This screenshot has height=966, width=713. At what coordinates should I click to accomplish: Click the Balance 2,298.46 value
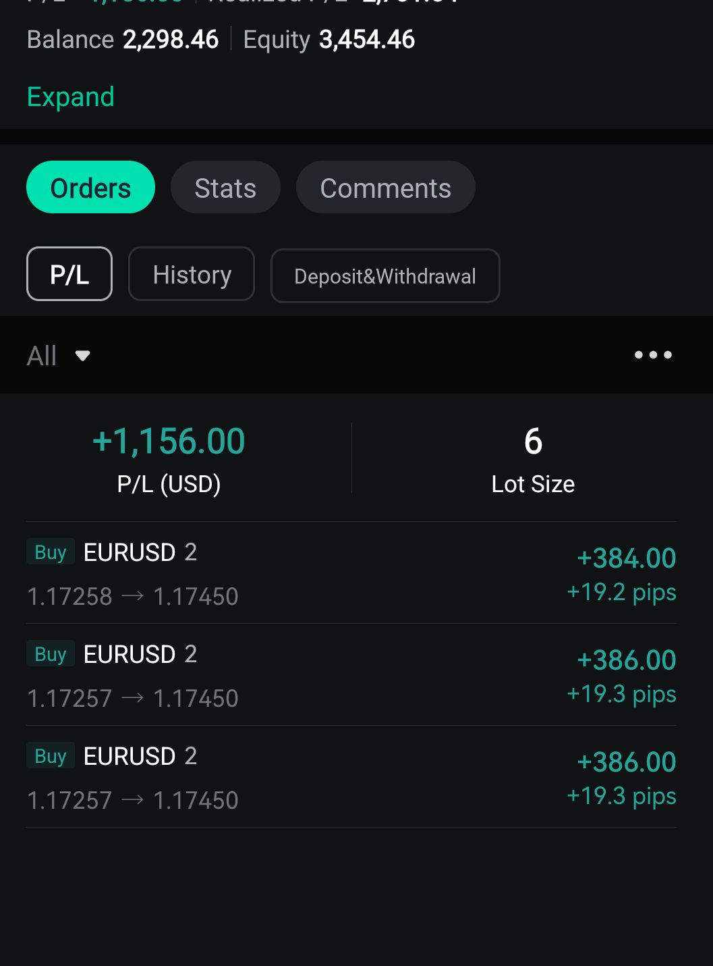tap(171, 40)
